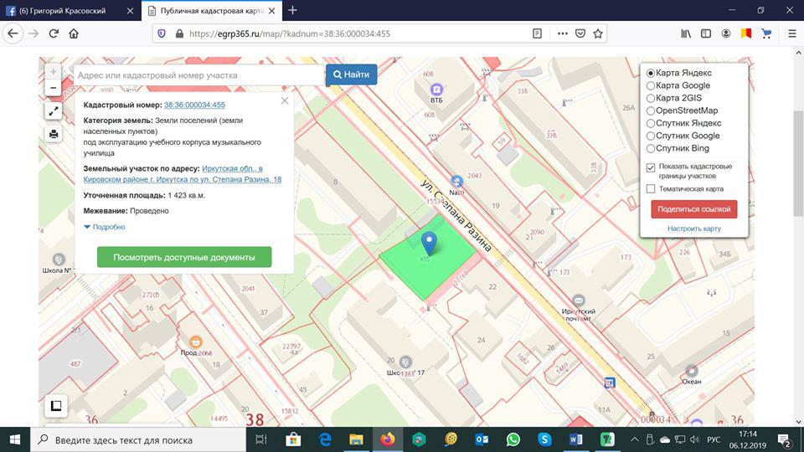Toggle reader view in address bar

point(537,33)
